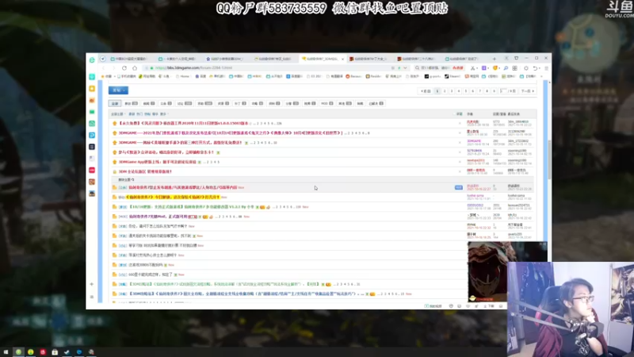Open the four-square grid icon in toolbar
This screenshot has height=357, width=634.
pos(514,68)
